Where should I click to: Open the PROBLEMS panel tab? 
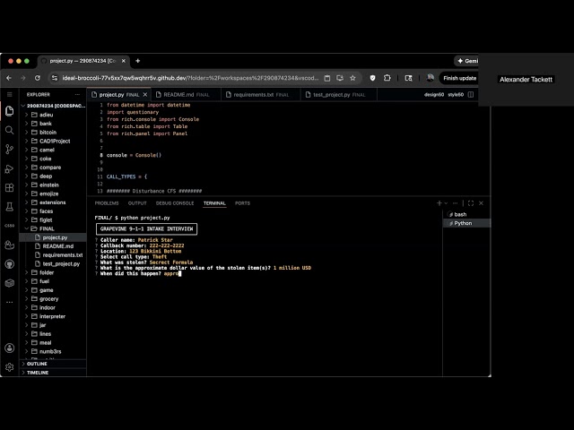107,203
